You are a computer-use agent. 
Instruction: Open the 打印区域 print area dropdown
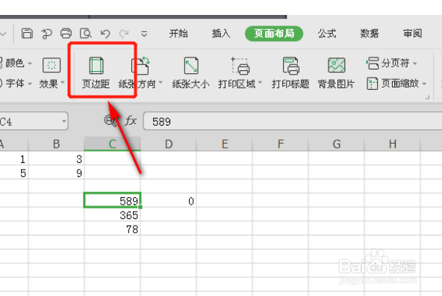point(240,73)
